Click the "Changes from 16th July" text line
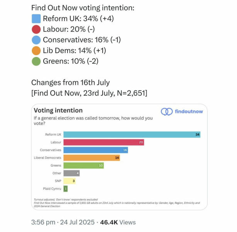237x232 pixels. coord(70,82)
